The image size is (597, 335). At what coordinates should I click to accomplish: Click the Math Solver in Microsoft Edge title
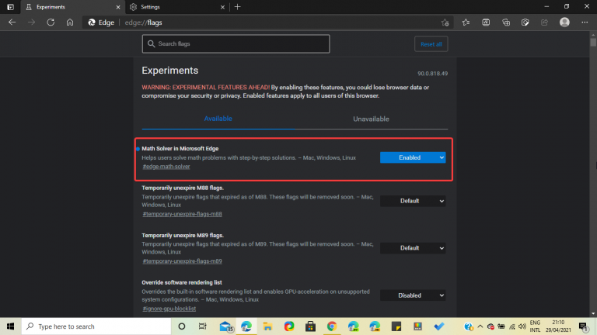click(x=180, y=149)
